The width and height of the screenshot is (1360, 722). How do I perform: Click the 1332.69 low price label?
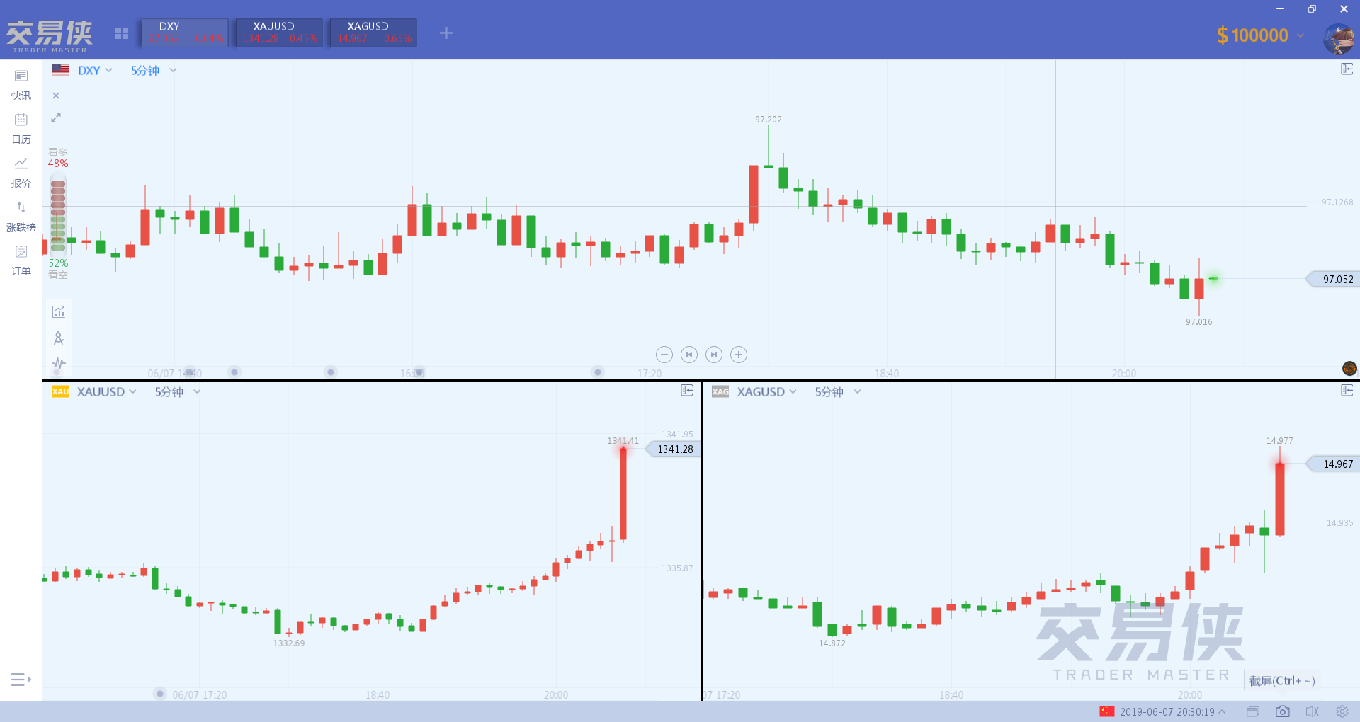pos(289,643)
